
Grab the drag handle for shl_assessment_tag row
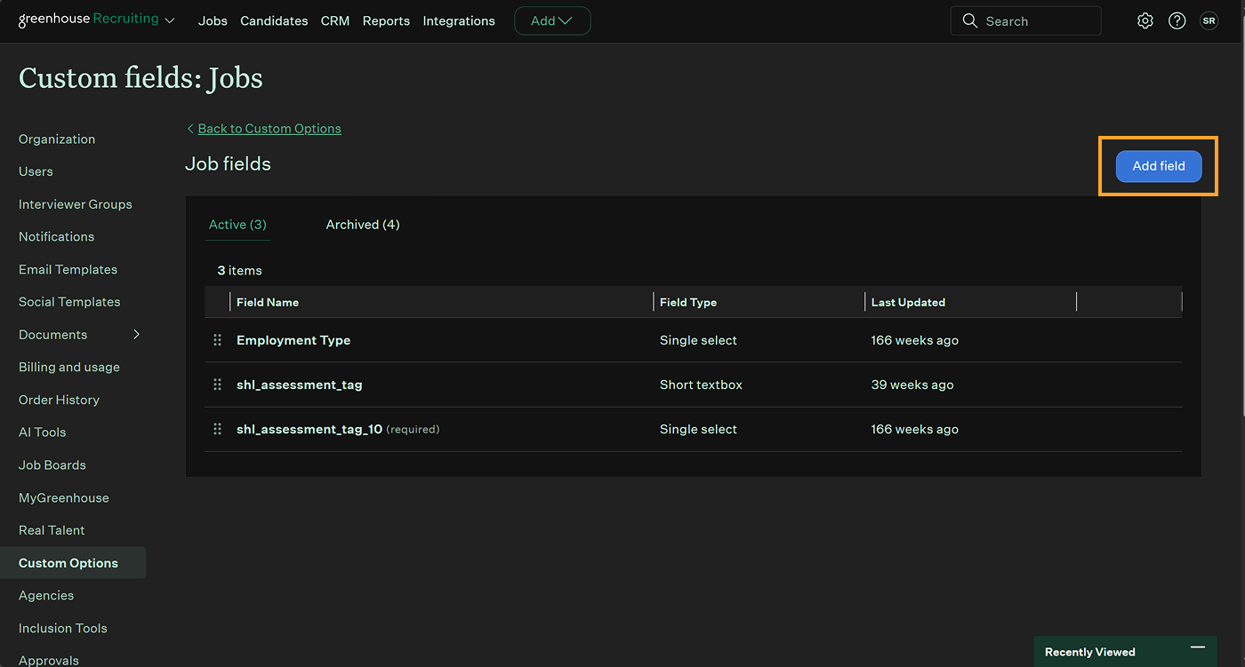pyautogui.click(x=217, y=385)
